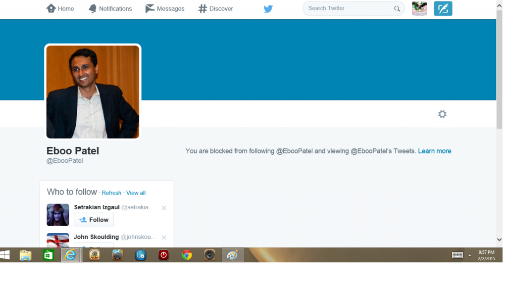The width and height of the screenshot is (507, 285).
Task: View all follow suggestions
Action: click(x=136, y=193)
